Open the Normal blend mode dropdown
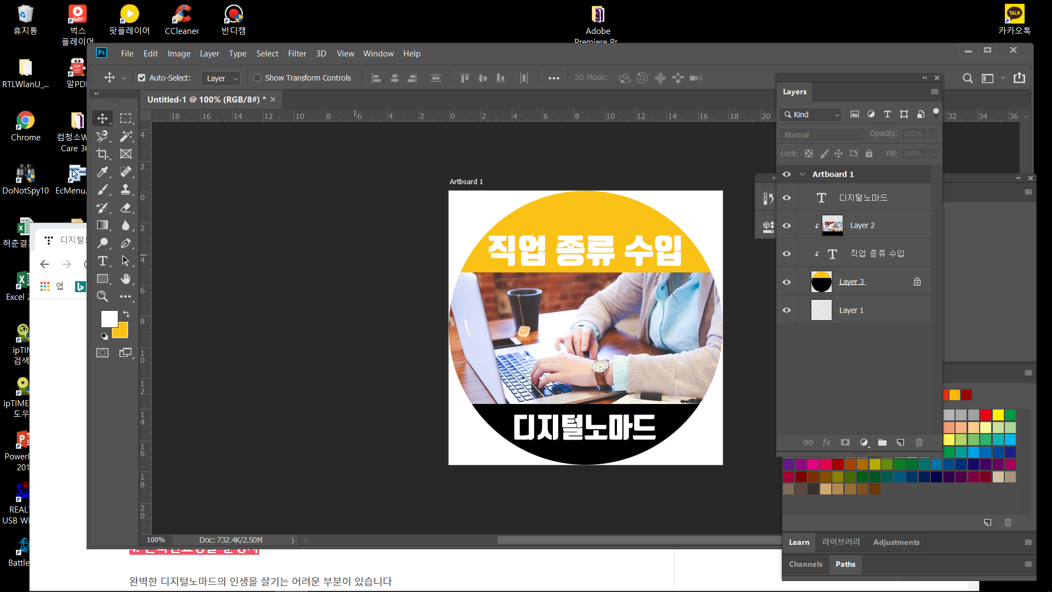This screenshot has width=1052, height=592. (x=822, y=135)
